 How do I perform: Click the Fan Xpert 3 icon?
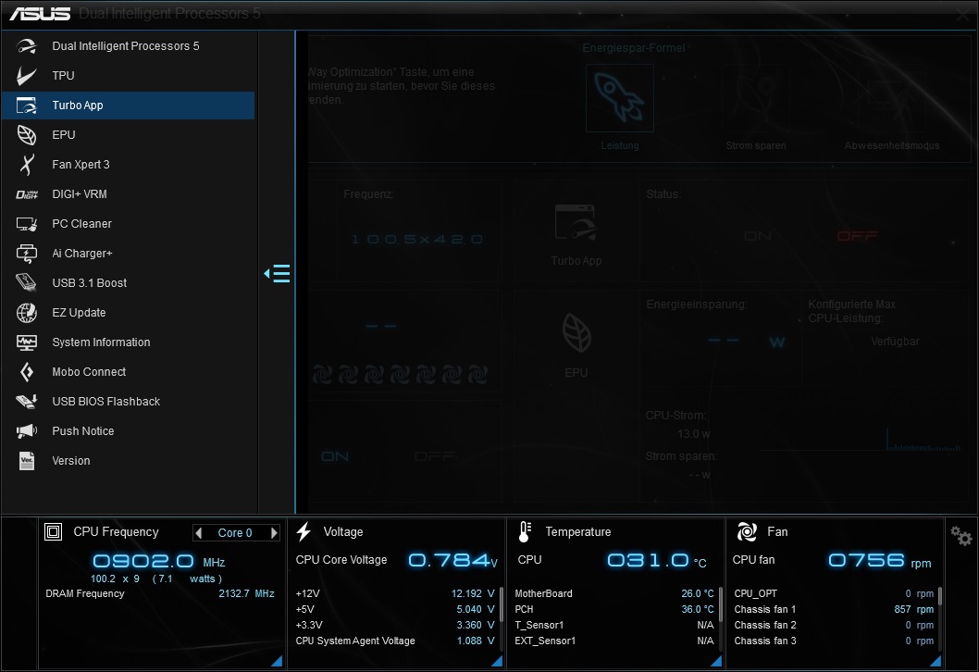pos(27,165)
